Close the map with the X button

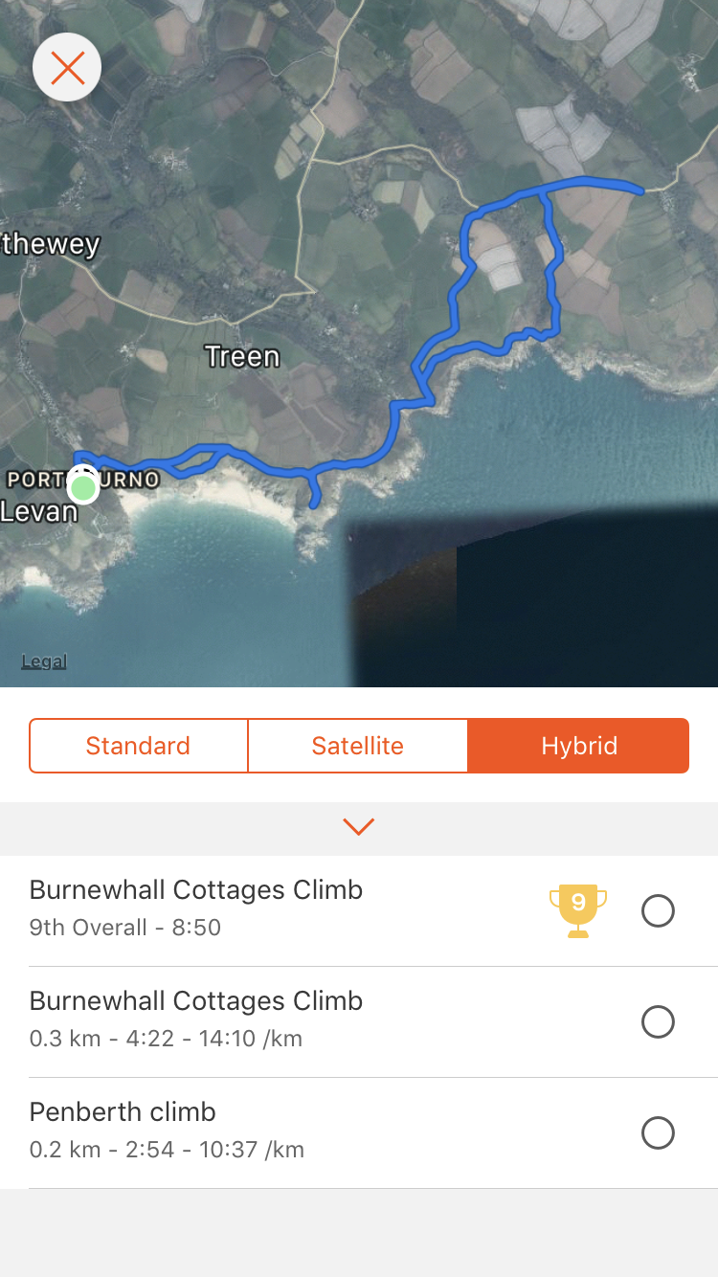[x=67, y=67]
